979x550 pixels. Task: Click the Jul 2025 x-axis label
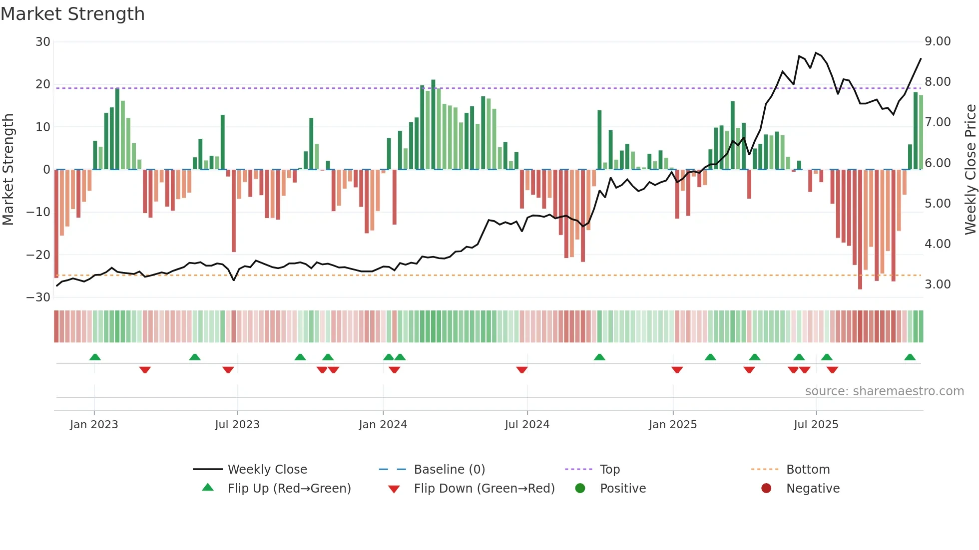(816, 424)
